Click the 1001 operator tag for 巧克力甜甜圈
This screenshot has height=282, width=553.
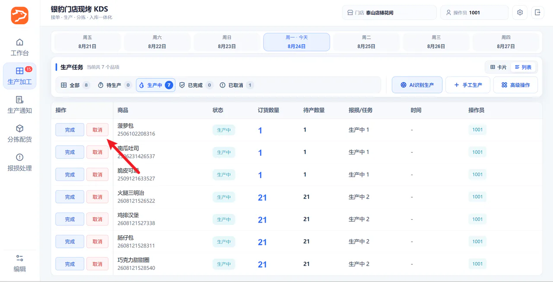(477, 264)
